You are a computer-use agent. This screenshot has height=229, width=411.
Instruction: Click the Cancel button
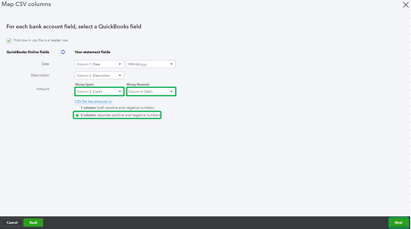pos(12,222)
